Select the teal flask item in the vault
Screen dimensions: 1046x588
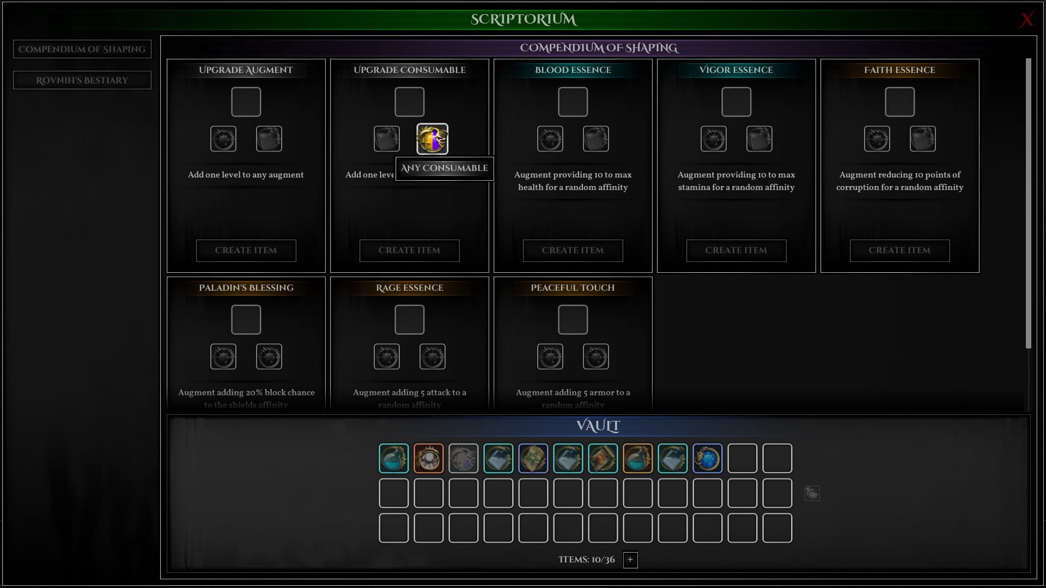coord(393,458)
